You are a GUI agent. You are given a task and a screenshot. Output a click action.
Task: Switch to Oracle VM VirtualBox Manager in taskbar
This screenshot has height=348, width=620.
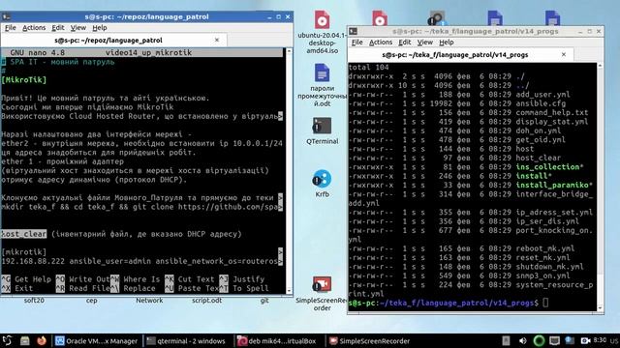97,341
